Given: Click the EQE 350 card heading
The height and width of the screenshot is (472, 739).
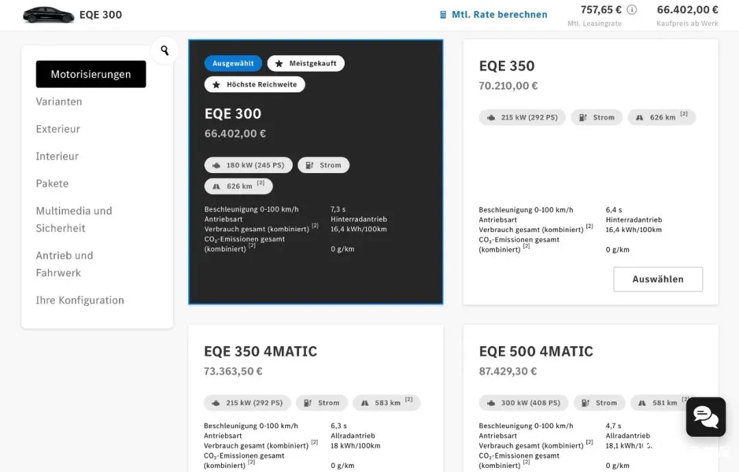Looking at the screenshot, I should [x=506, y=66].
